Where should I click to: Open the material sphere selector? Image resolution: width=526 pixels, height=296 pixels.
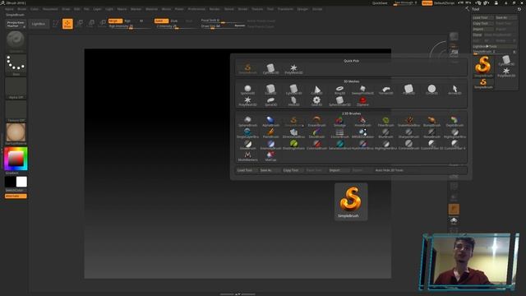click(16, 134)
